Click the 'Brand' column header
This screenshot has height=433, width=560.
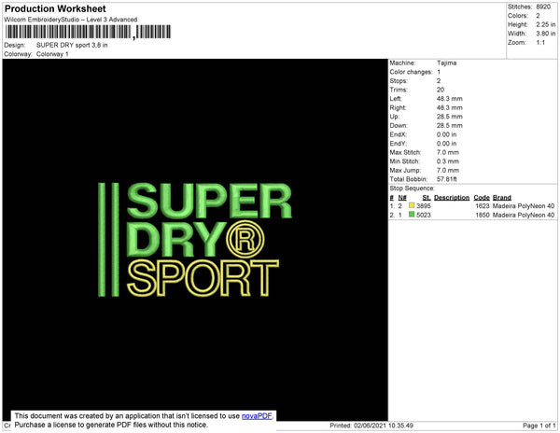[502, 198]
